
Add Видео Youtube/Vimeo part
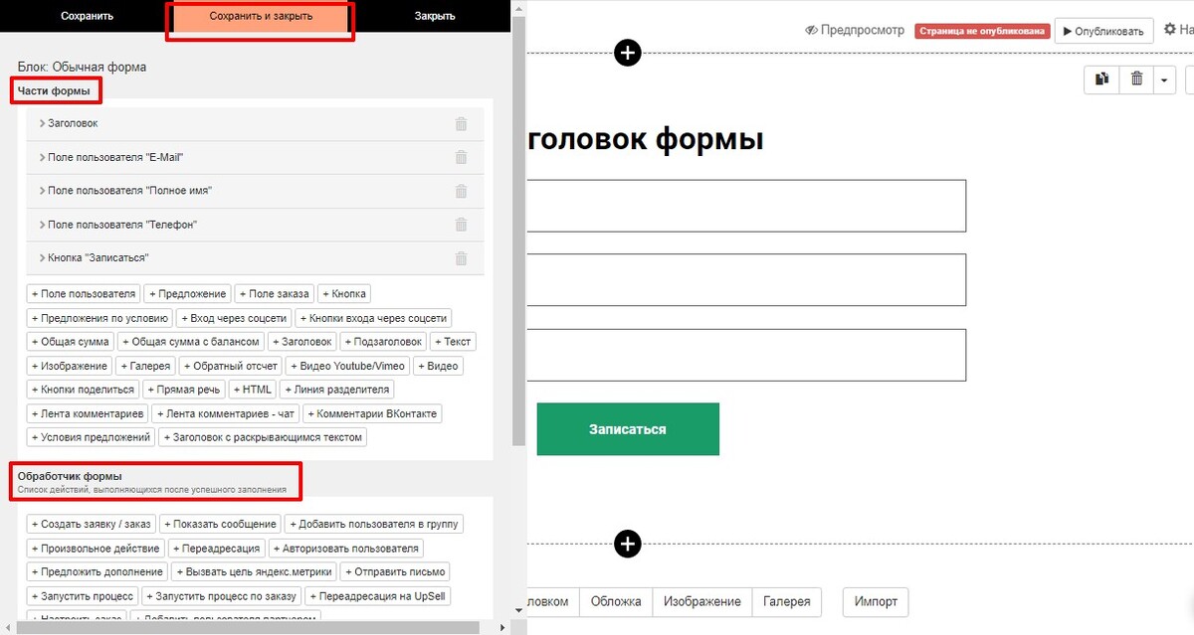tap(346, 366)
